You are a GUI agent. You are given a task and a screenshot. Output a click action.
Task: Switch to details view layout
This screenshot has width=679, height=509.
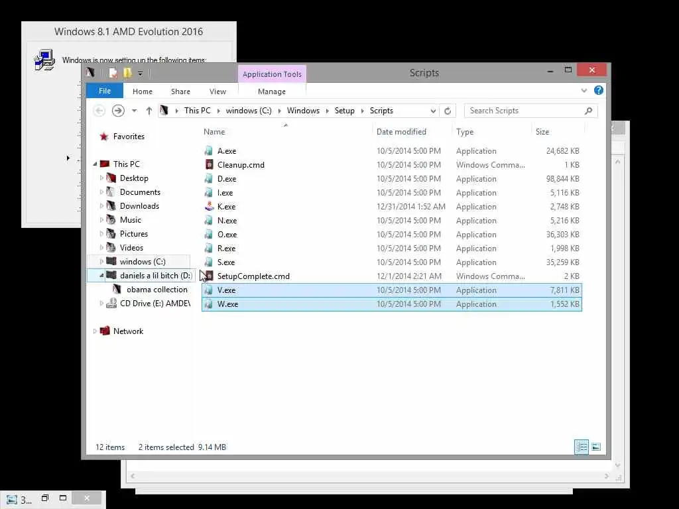tap(582, 447)
